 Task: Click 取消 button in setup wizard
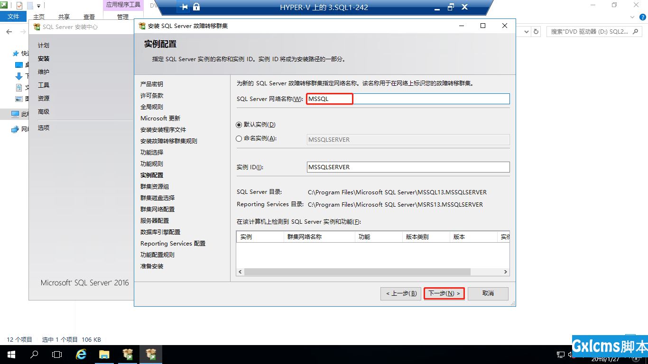(488, 293)
